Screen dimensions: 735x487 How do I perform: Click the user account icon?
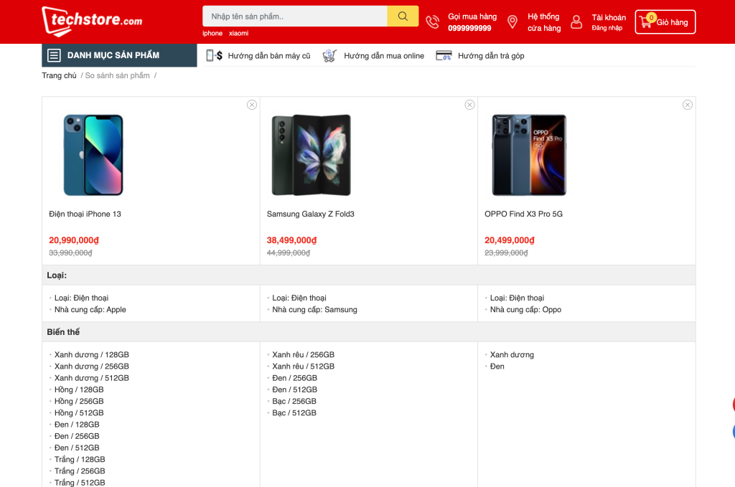coord(576,22)
